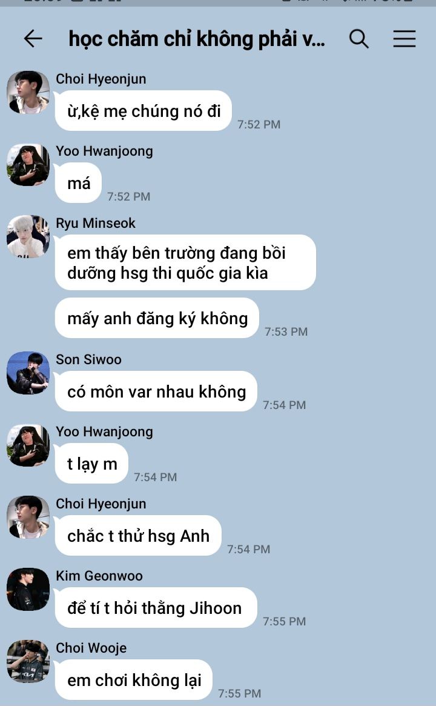Select the 'mấy anh đăng ký không' bubble
This screenshot has height=706, width=436.
tap(157, 318)
